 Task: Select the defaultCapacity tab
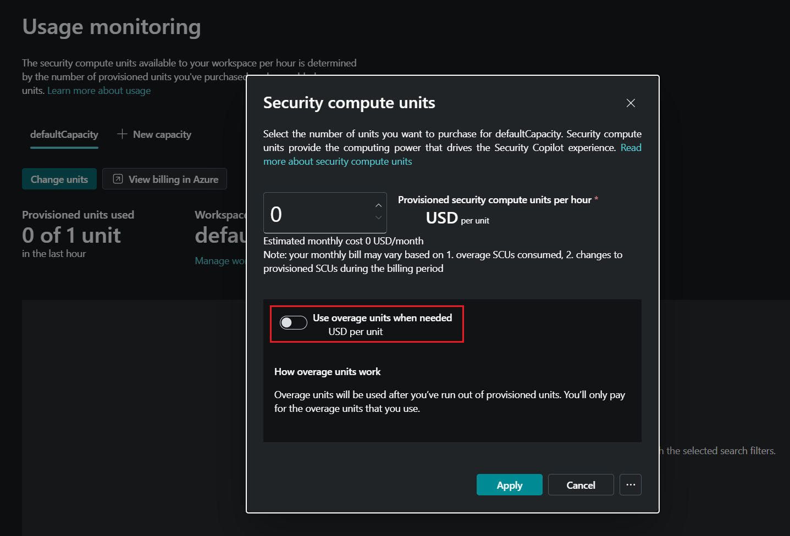coord(64,133)
